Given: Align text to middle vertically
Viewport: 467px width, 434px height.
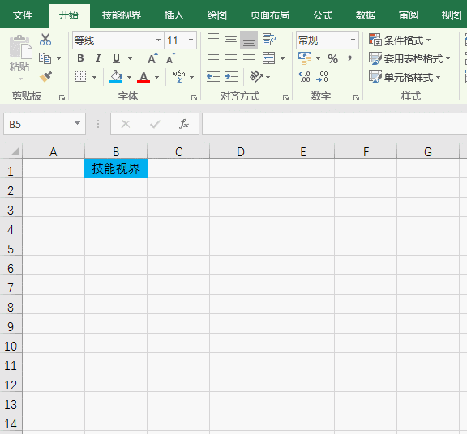Looking at the screenshot, I should pos(231,40).
